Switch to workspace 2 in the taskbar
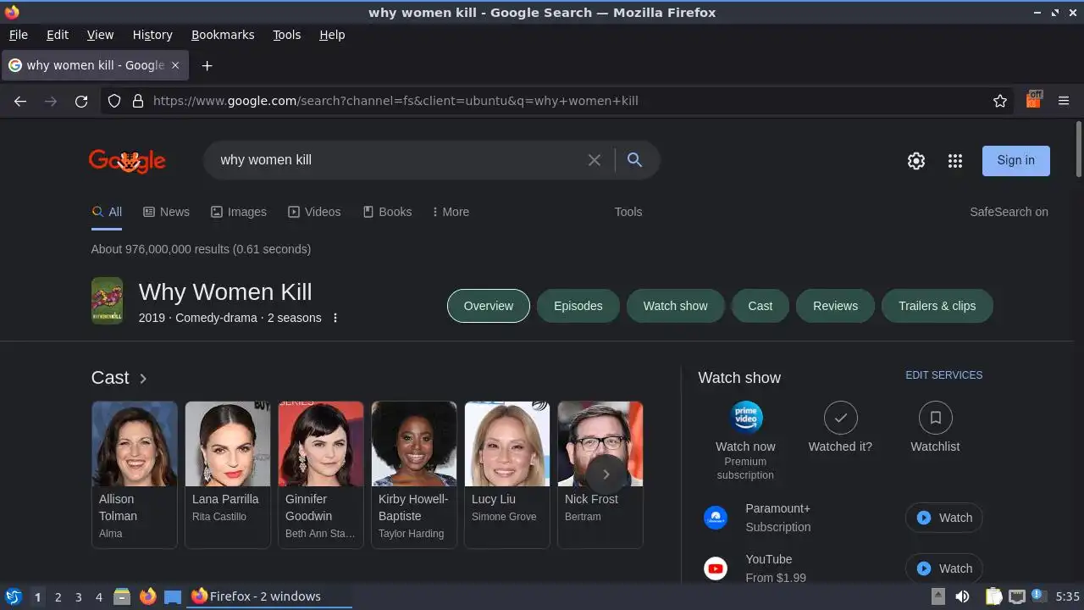Image resolution: width=1084 pixels, height=610 pixels. 58,596
